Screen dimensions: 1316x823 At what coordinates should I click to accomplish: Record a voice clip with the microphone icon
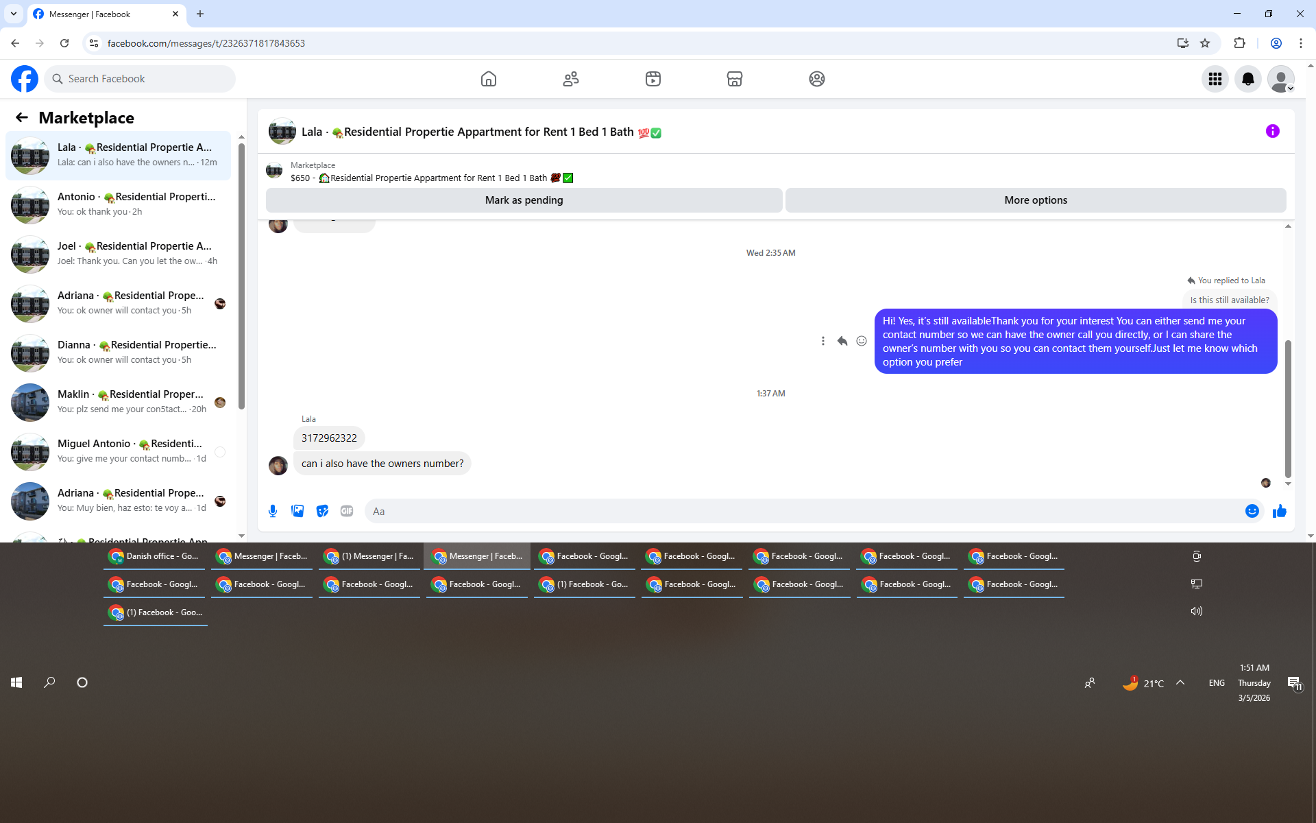tap(273, 511)
